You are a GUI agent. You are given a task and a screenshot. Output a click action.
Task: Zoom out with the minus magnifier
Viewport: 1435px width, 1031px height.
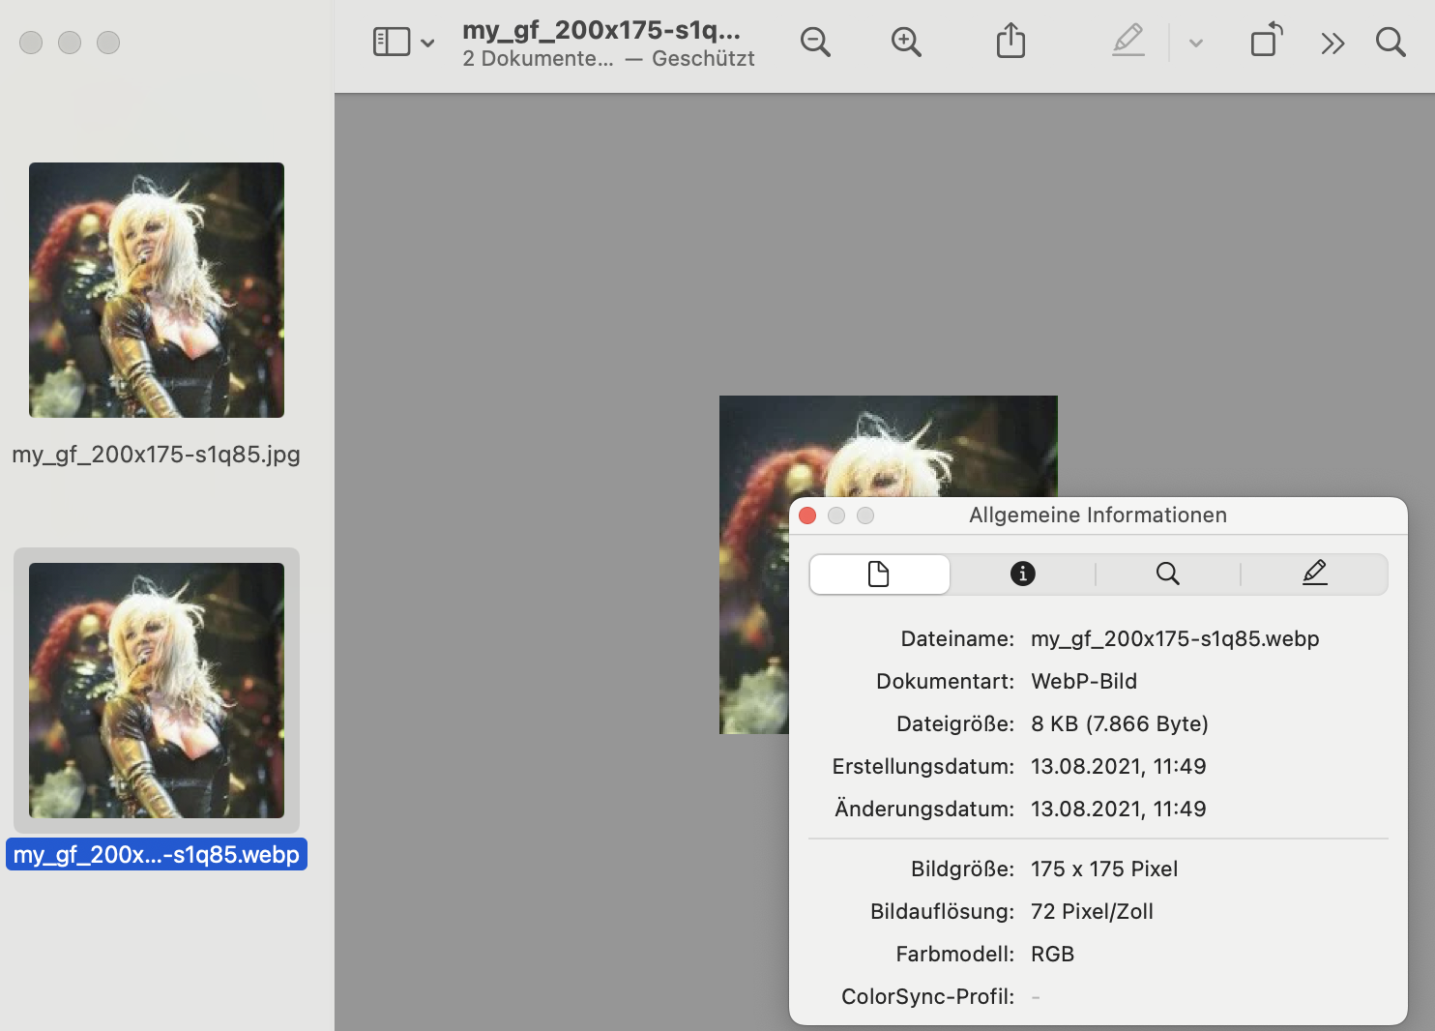coord(815,42)
